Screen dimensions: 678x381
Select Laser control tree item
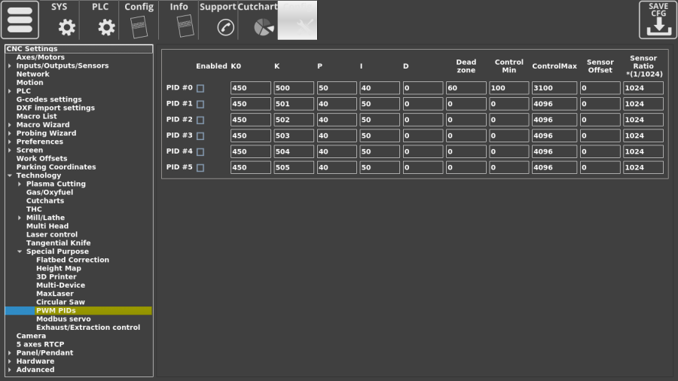[52, 235]
